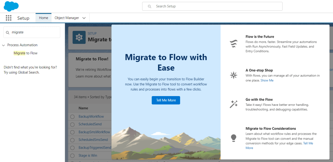Follow the Show Me link
This screenshot has height=162, width=333.
coord(267,81)
